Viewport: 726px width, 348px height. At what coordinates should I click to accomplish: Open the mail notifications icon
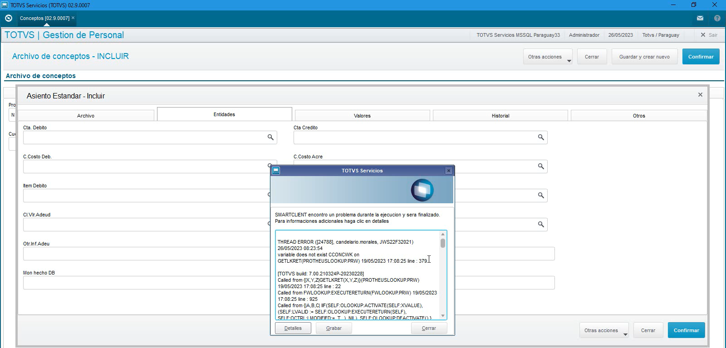tap(700, 18)
